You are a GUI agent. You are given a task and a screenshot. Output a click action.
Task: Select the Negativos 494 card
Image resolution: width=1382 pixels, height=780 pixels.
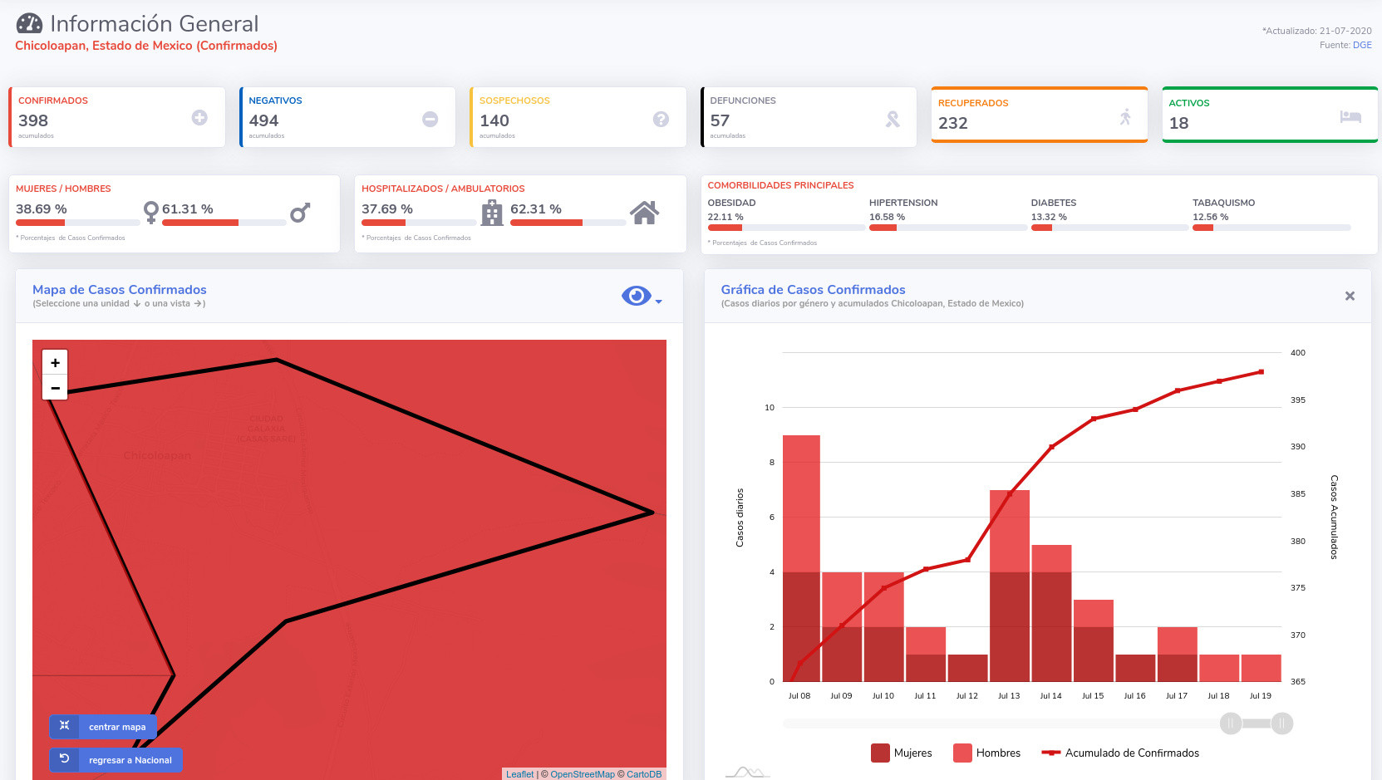[347, 117]
